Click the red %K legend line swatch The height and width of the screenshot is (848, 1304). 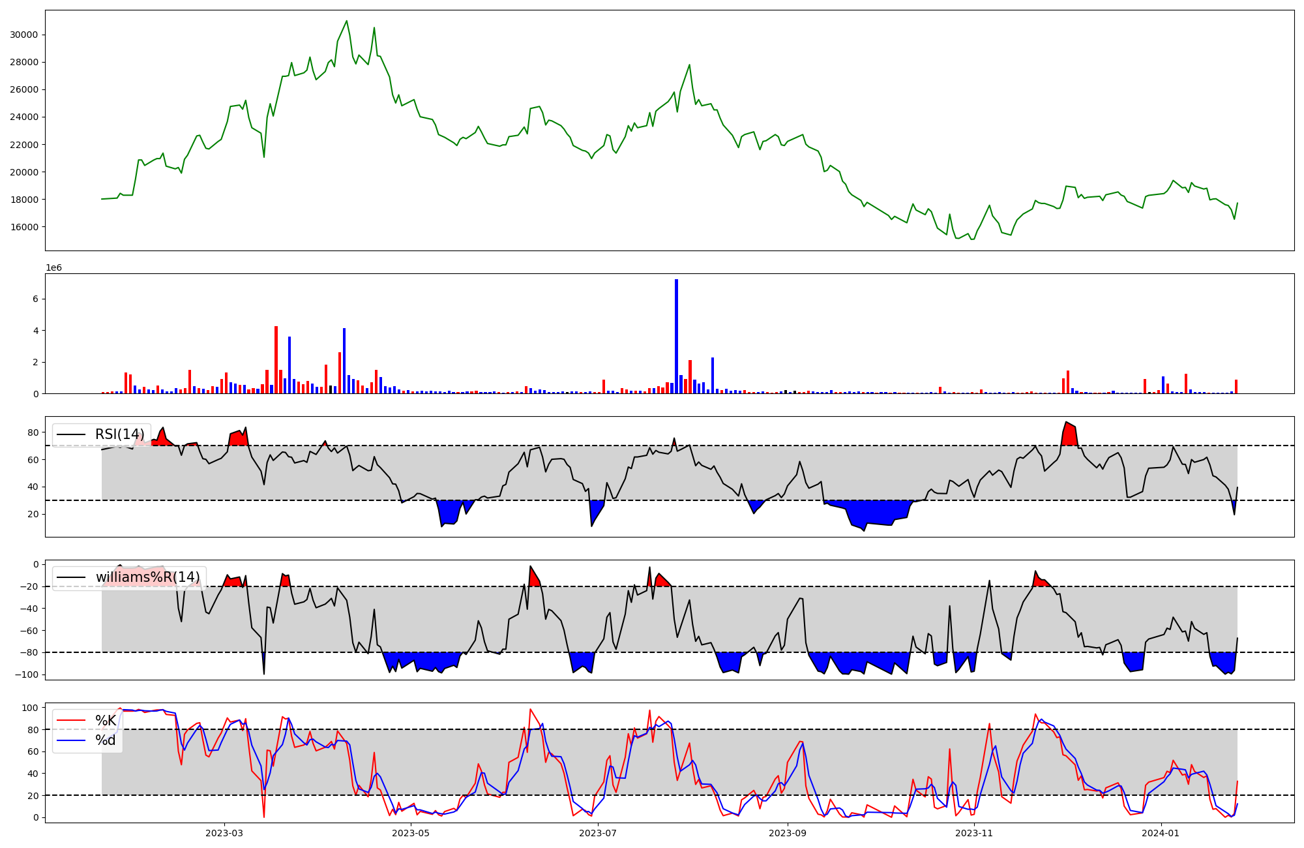71,720
